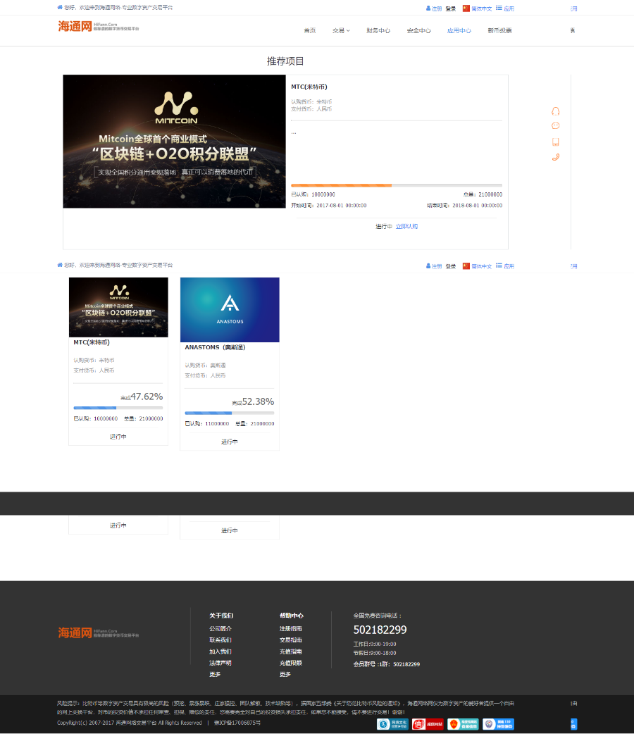Click the 已认购 11000000 text in ANASTOMS card
Viewport: 634px width, 736px height.
[x=207, y=424]
